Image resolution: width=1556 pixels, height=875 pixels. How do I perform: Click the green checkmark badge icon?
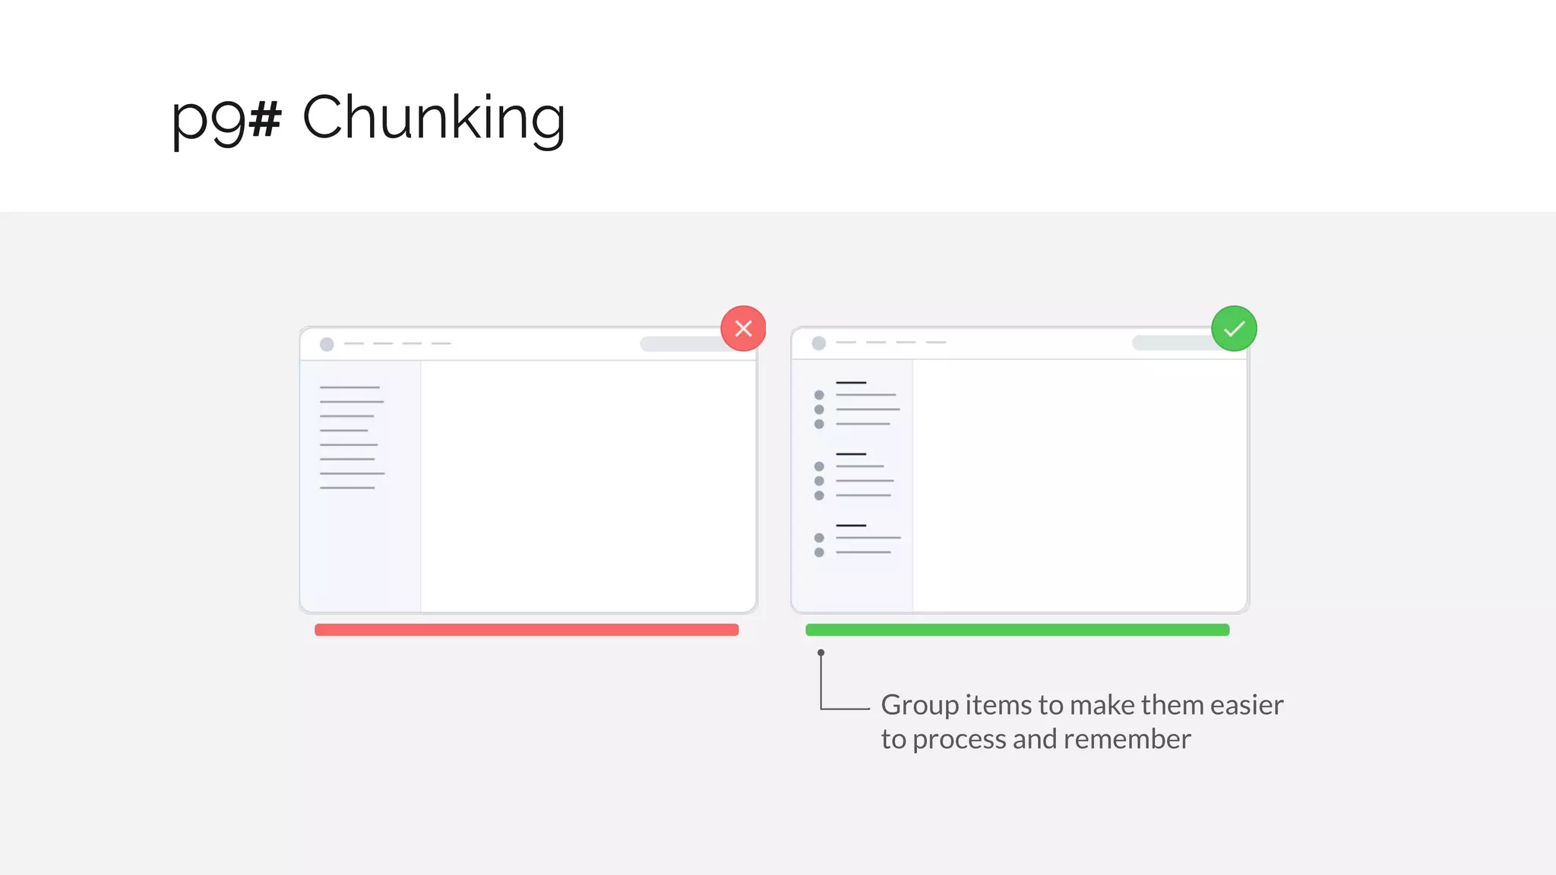(x=1234, y=328)
